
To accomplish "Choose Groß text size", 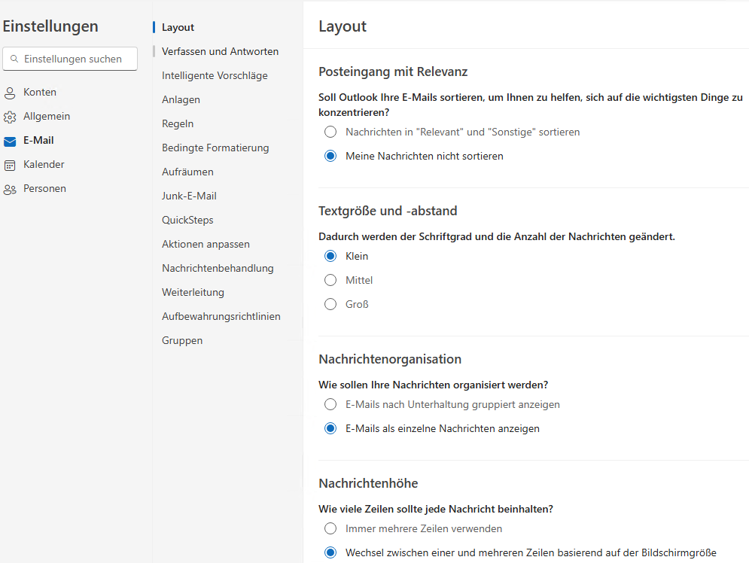I will pos(330,304).
